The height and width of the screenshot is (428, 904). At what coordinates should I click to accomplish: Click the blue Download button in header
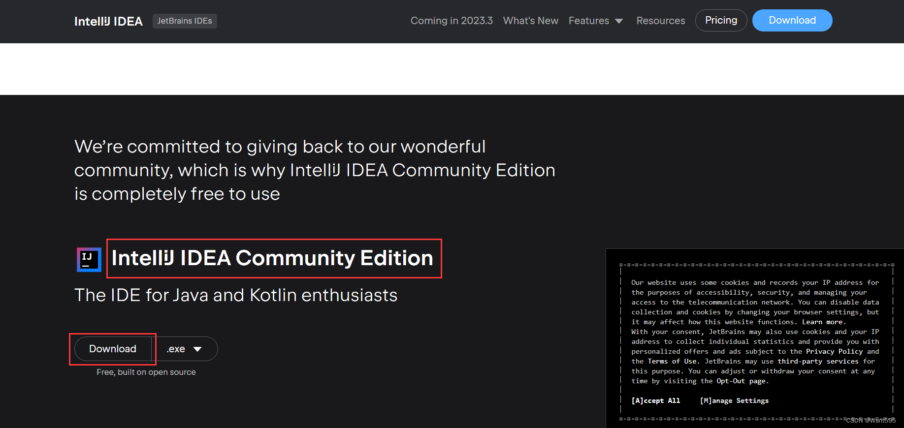tap(792, 20)
